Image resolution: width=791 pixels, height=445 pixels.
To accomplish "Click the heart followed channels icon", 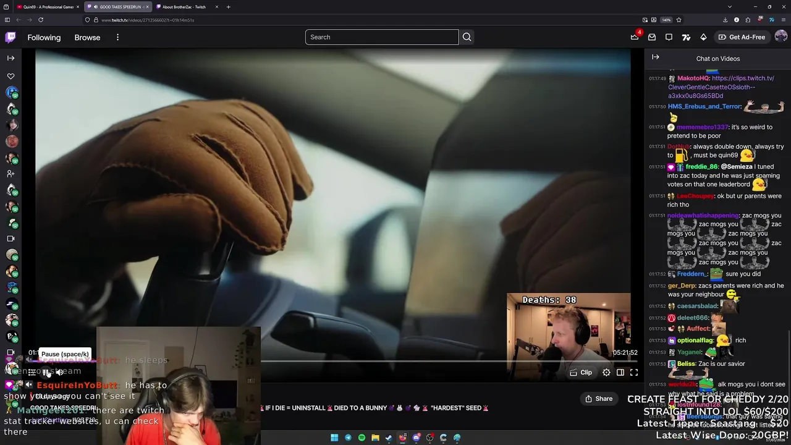I will [11, 77].
